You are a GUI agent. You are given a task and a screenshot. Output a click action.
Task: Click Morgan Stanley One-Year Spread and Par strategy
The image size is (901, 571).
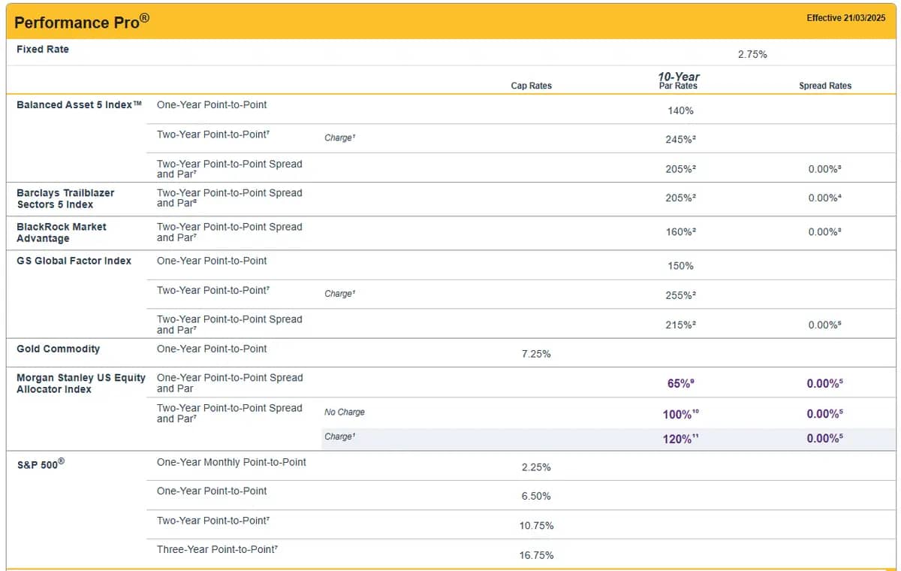point(230,383)
